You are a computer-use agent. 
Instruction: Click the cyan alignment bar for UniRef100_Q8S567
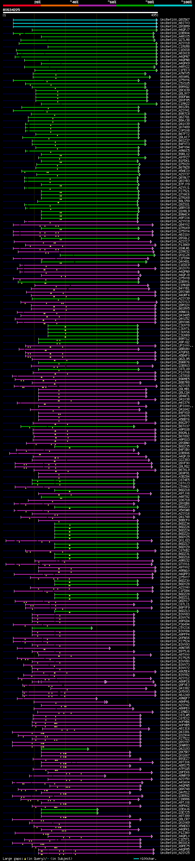click(x=85, y=20)
